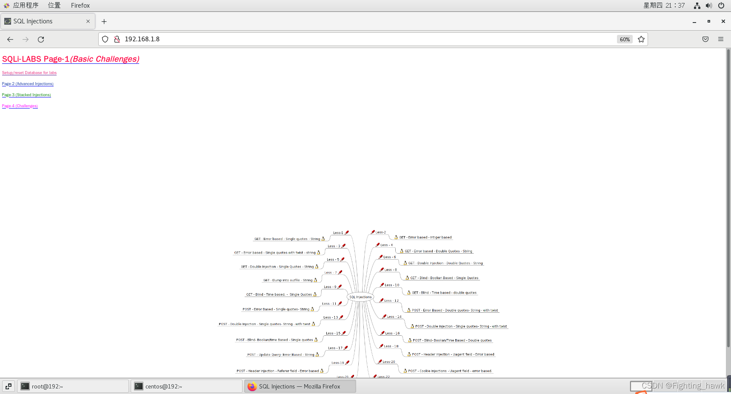This screenshot has width=731, height=394.
Task: Reload the page with the refresh icon
Action: (41, 39)
